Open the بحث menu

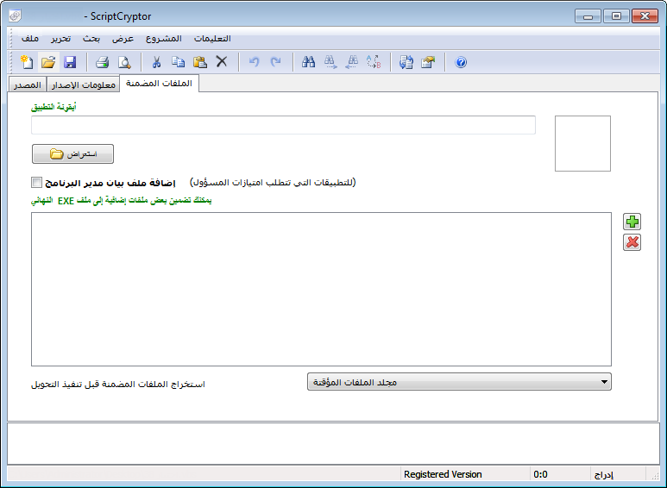(x=91, y=39)
